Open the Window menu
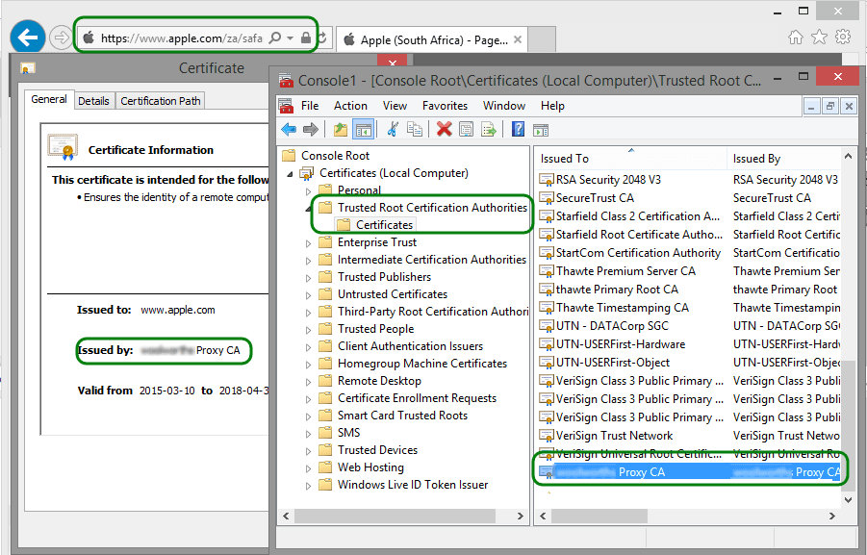 pos(503,106)
